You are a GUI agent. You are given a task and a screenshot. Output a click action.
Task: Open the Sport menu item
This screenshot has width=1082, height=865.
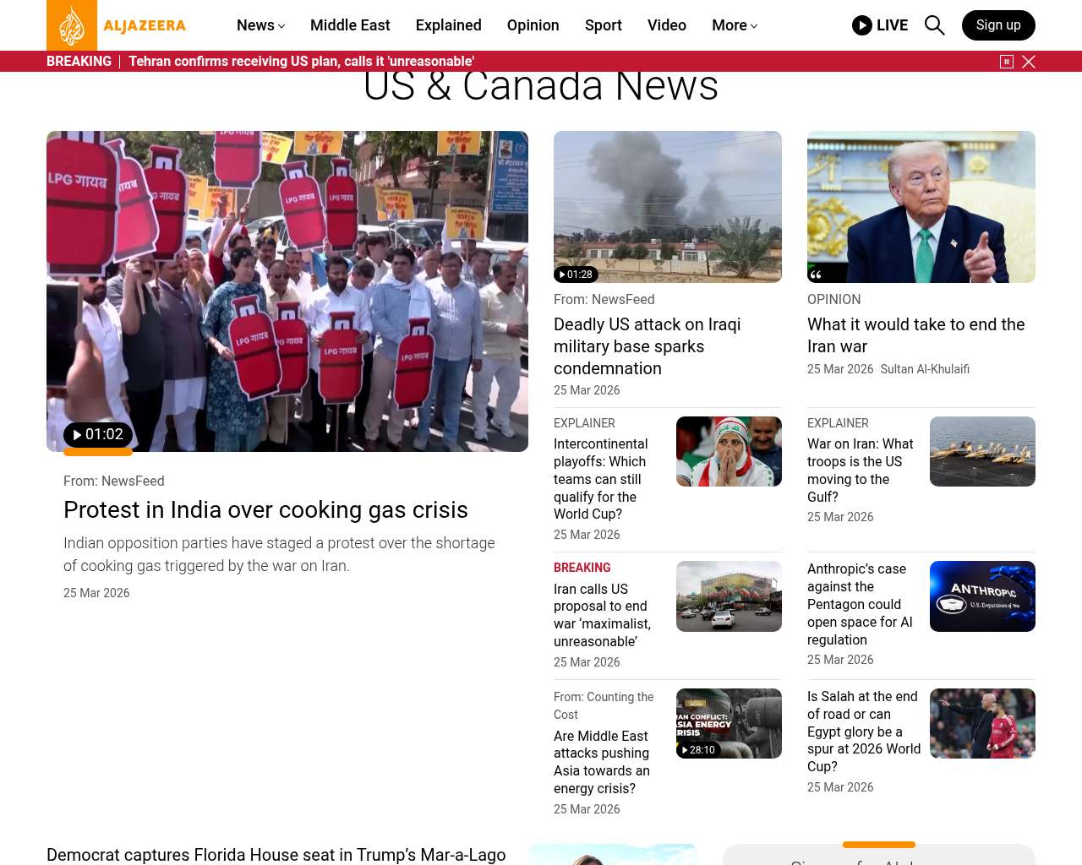click(603, 25)
